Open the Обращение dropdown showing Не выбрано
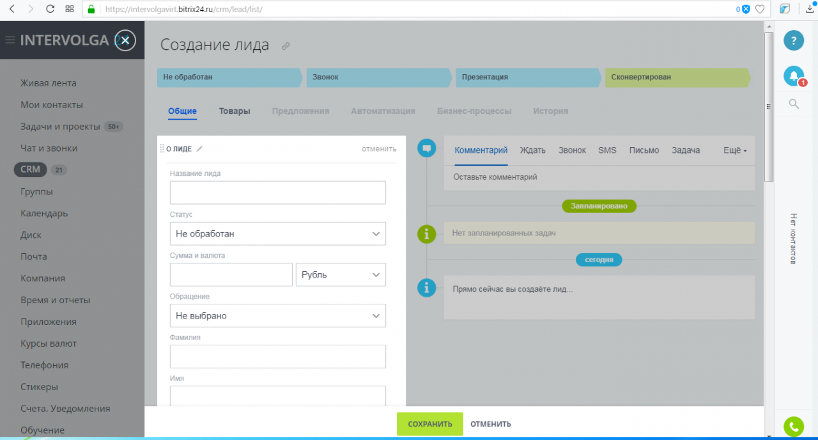This screenshot has height=440, width=818. click(x=278, y=315)
